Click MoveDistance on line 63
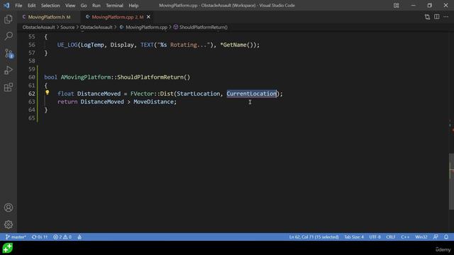The height and width of the screenshot is (255, 454). [153, 102]
